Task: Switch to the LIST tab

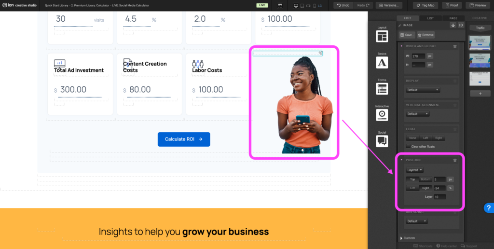Action: (430, 18)
